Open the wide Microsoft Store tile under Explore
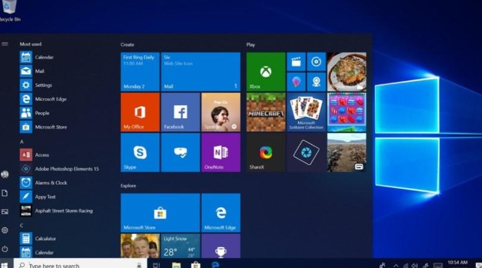Viewport: 482px width, 268px height. click(x=160, y=213)
